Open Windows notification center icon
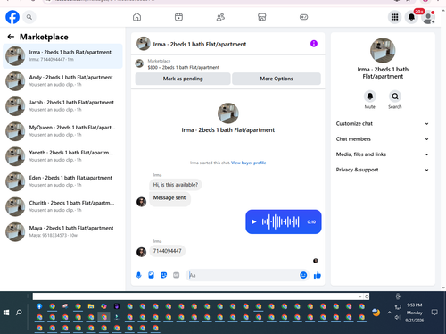The width and height of the screenshot is (446, 334). coord(434,313)
